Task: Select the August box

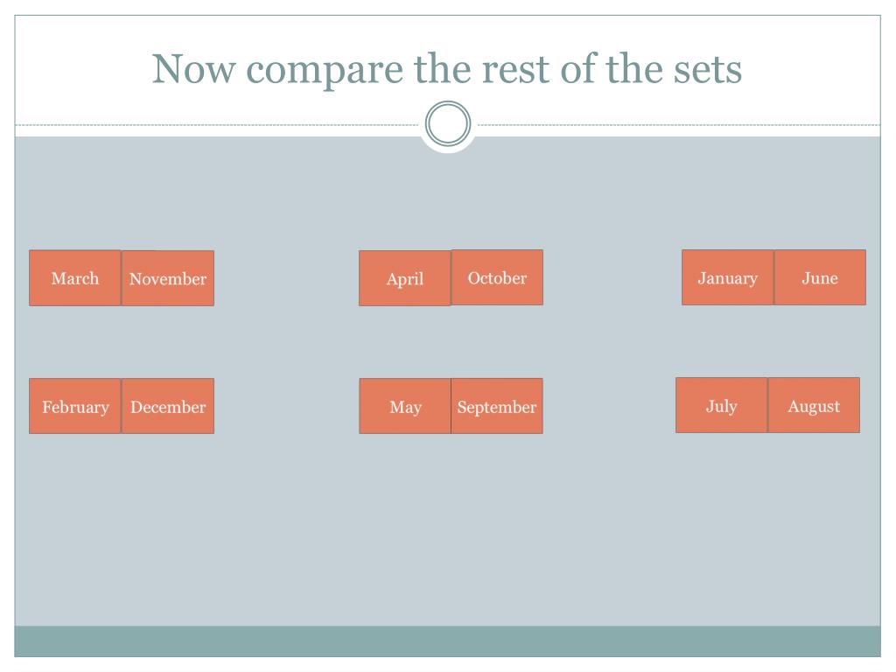Action: tap(814, 405)
